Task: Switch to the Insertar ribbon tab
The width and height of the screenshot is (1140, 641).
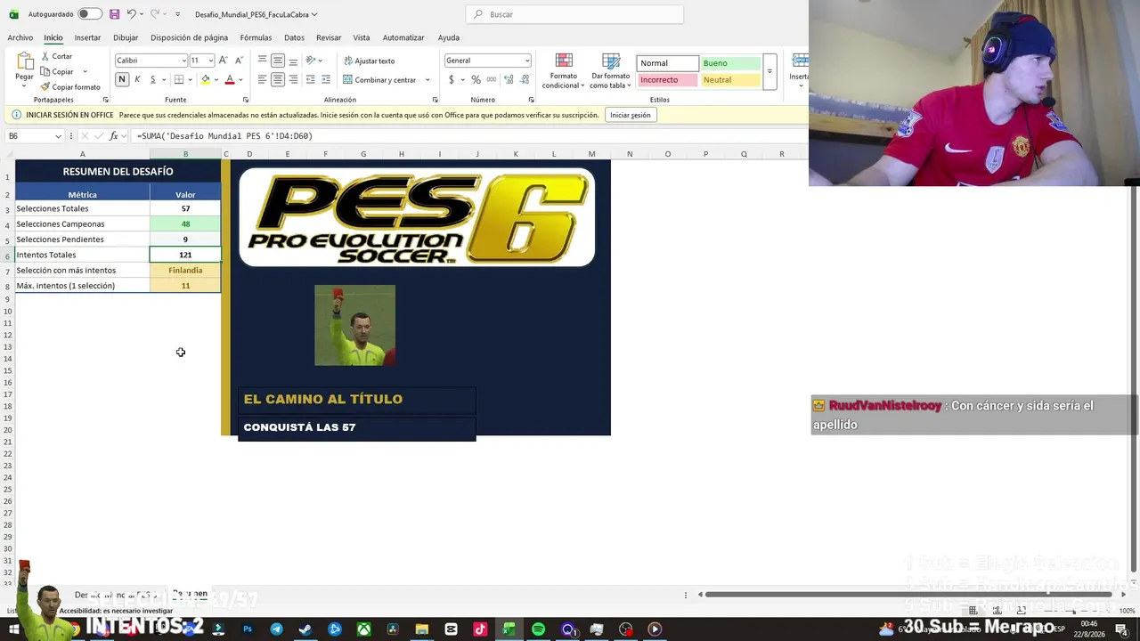Action: (87, 37)
